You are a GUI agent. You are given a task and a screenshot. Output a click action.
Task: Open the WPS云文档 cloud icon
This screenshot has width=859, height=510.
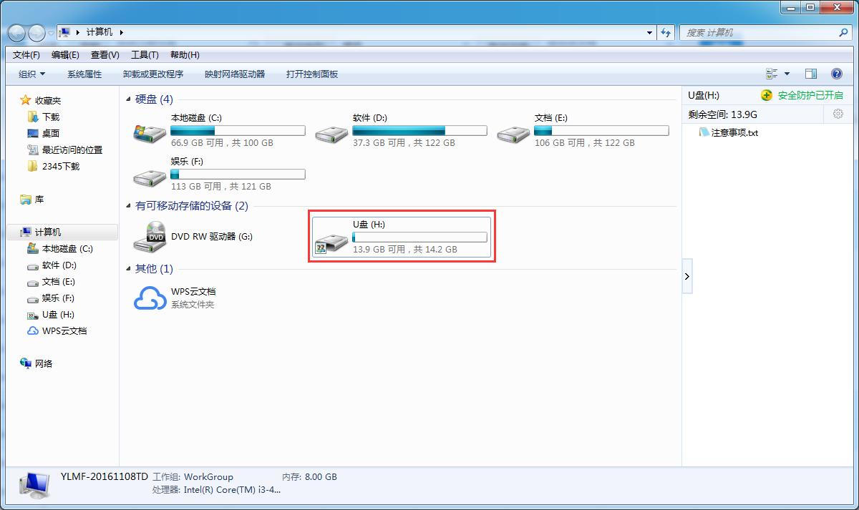point(150,298)
